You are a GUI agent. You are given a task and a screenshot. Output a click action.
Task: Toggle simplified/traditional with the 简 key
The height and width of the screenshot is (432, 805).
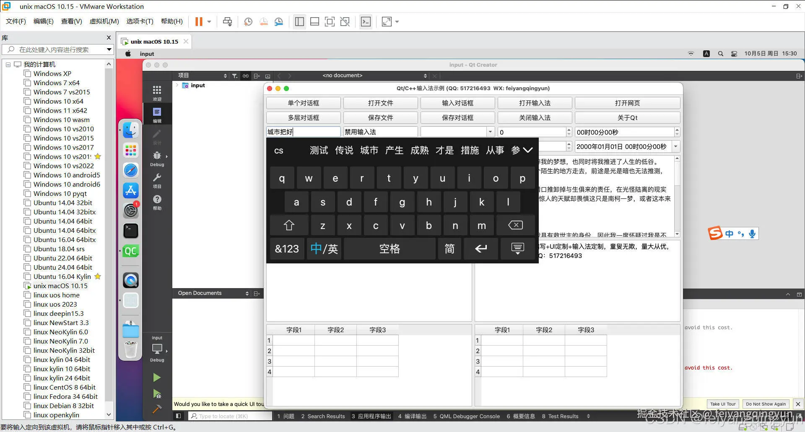(449, 248)
